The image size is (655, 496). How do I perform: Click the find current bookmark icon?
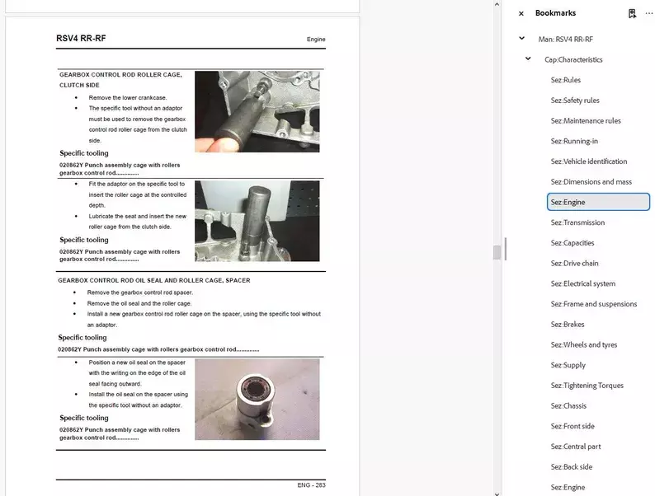(632, 13)
